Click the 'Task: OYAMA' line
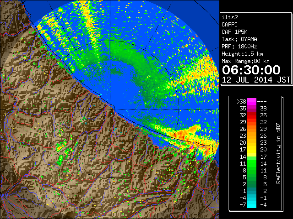The image size is (293, 219). 239,39
